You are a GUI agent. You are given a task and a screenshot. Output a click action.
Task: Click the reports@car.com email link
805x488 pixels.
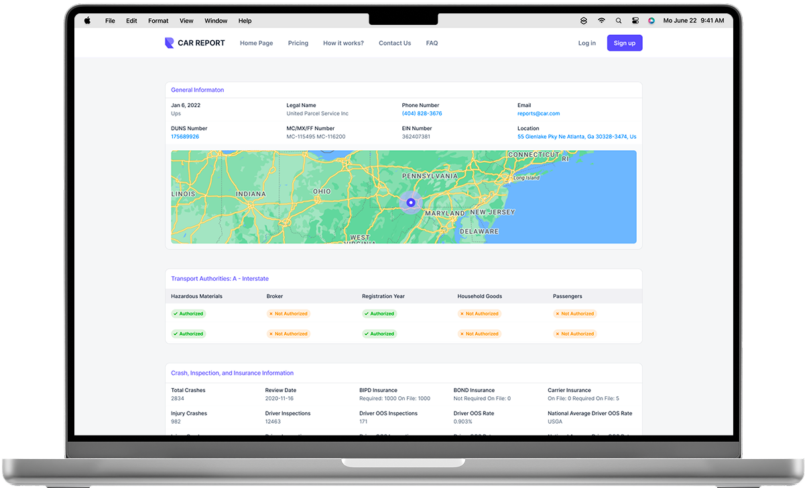538,114
